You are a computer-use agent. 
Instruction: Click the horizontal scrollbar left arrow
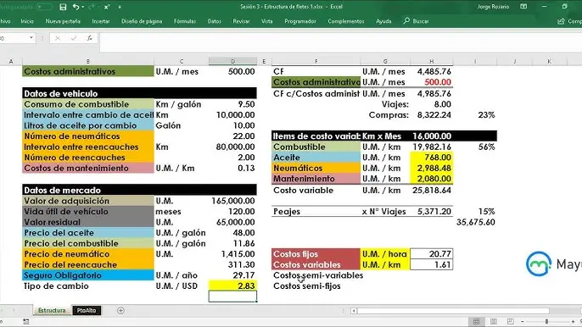pyautogui.click(x=354, y=311)
